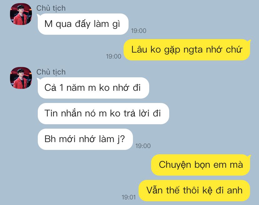Tap yellow bubble 'Chuyện bọn em mà'
Image resolution: width=259 pixels, height=205 pixels.
click(201, 165)
